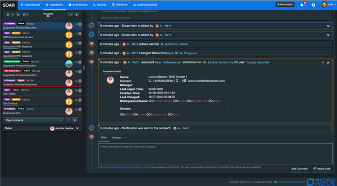Click User Information enrichment link

point(168,63)
